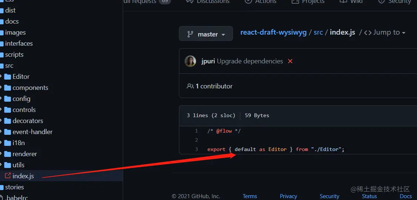Open the .babelrc file in sidebar
This screenshot has width=417, height=200.
click(16, 198)
